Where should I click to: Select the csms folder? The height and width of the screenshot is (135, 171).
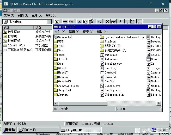59,55
